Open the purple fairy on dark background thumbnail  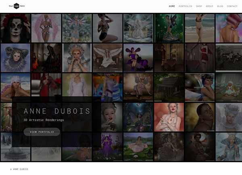[138, 58]
